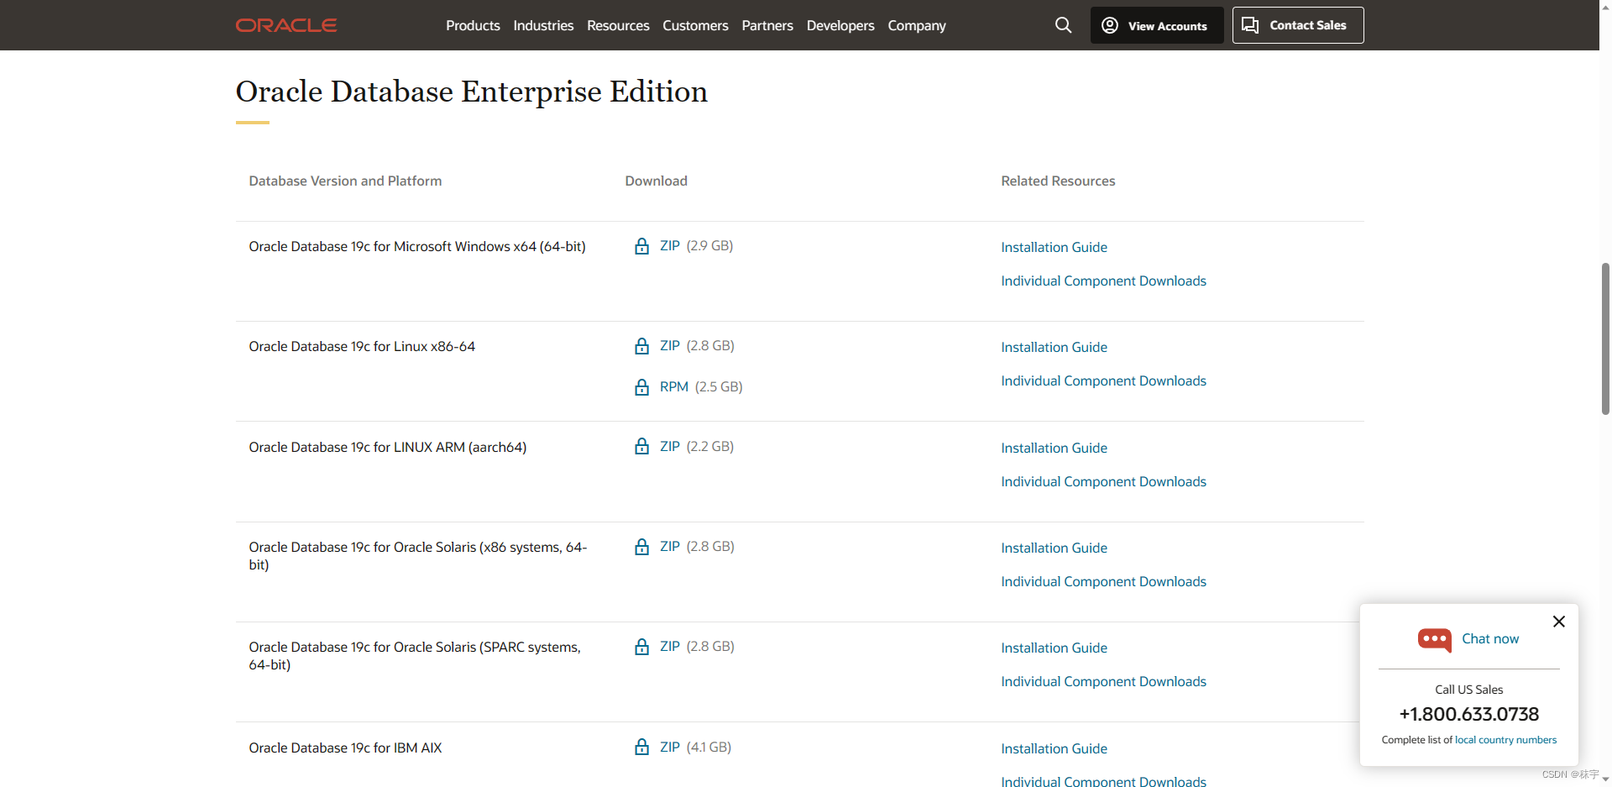Click lock icon for Solaris SPARC ZIP
This screenshot has width=1612, height=787.
coord(642,647)
